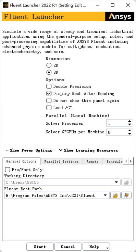
Task: Click the Fluent Launcher title bar icon
Action: click(x=5, y=5)
